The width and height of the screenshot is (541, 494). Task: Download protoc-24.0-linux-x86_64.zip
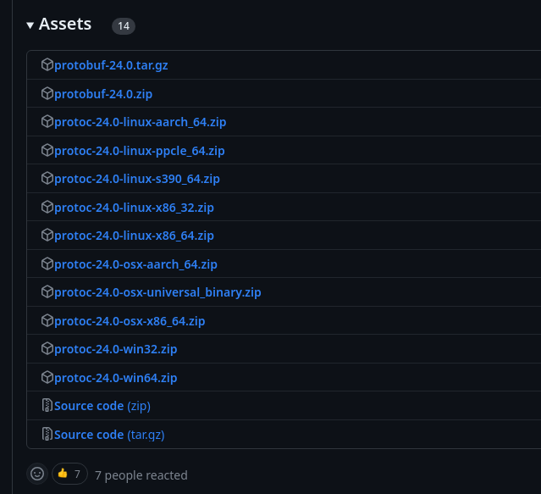click(x=134, y=236)
